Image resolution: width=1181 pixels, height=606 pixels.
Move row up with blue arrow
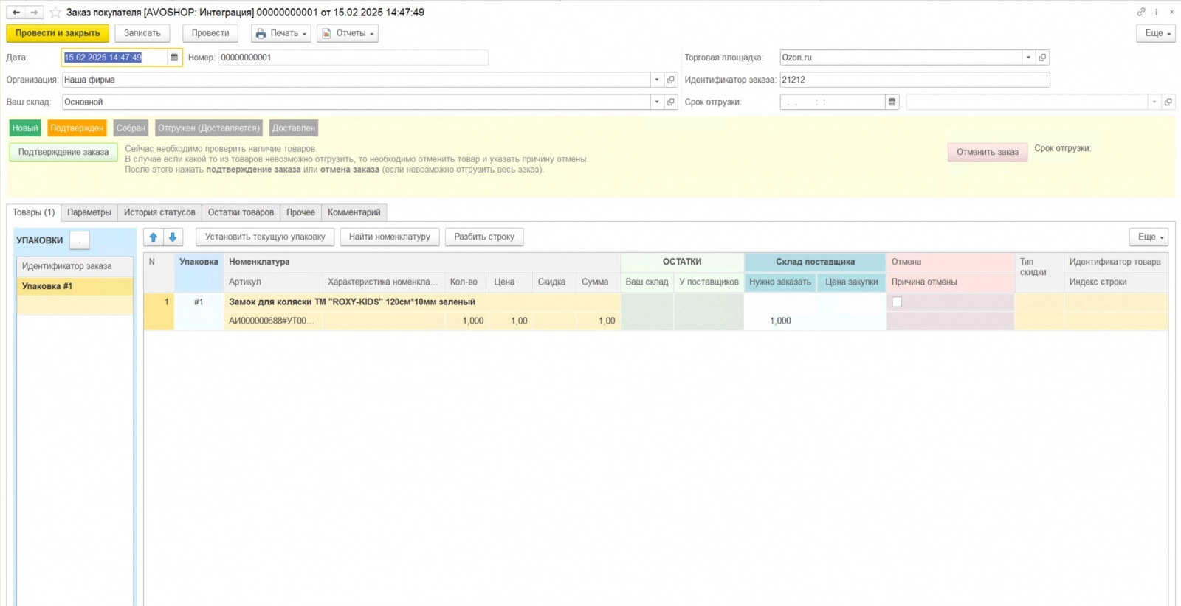[154, 237]
